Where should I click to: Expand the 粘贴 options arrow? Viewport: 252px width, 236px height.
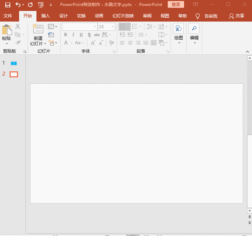tap(7, 44)
